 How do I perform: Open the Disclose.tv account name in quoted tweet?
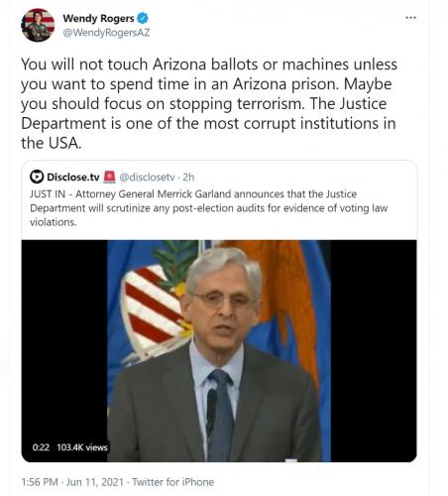(x=73, y=177)
